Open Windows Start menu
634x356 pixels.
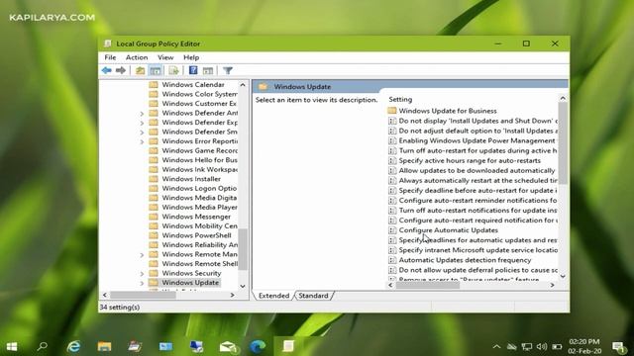(x=12, y=346)
